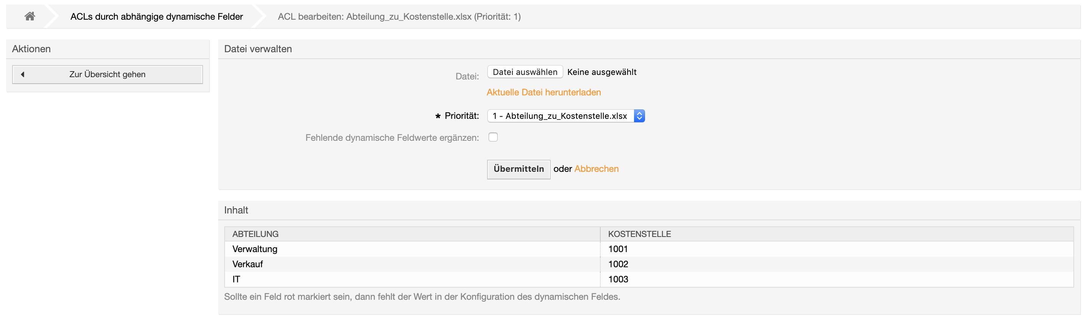The height and width of the screenshot is (324, 1087).
Task: Click the Inhalt panel header
Action: (x=236, y=210)
